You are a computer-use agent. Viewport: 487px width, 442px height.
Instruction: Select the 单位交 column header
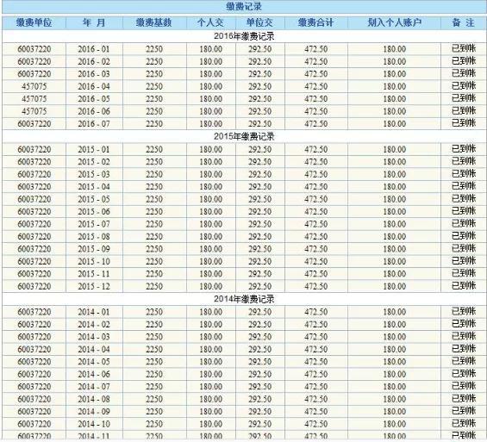pyautogui.click(x=259, y=22)
